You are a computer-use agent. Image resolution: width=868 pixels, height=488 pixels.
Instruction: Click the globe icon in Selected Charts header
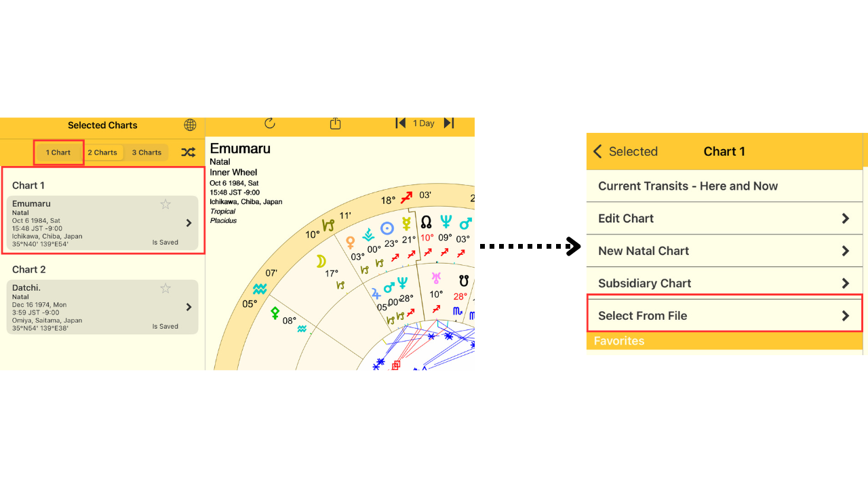tap(190, 125)
